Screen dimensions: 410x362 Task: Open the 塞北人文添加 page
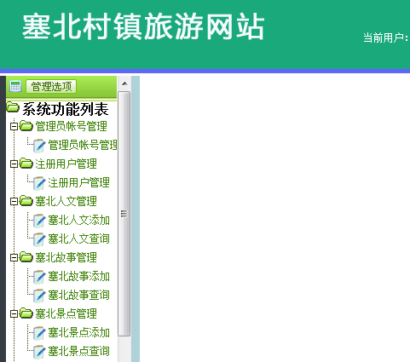(x=78, y=220)
